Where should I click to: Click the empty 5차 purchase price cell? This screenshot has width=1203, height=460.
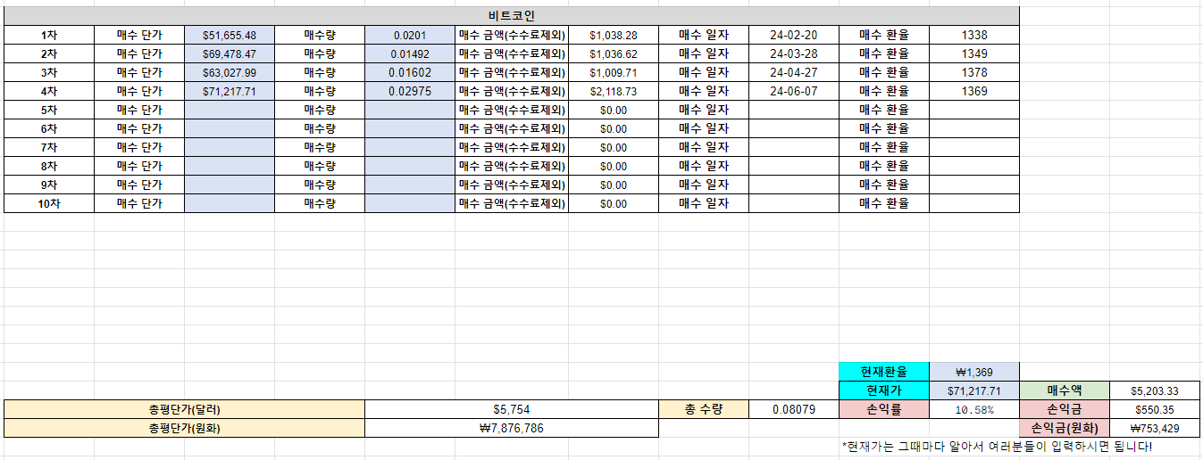(x=230, y=110)
